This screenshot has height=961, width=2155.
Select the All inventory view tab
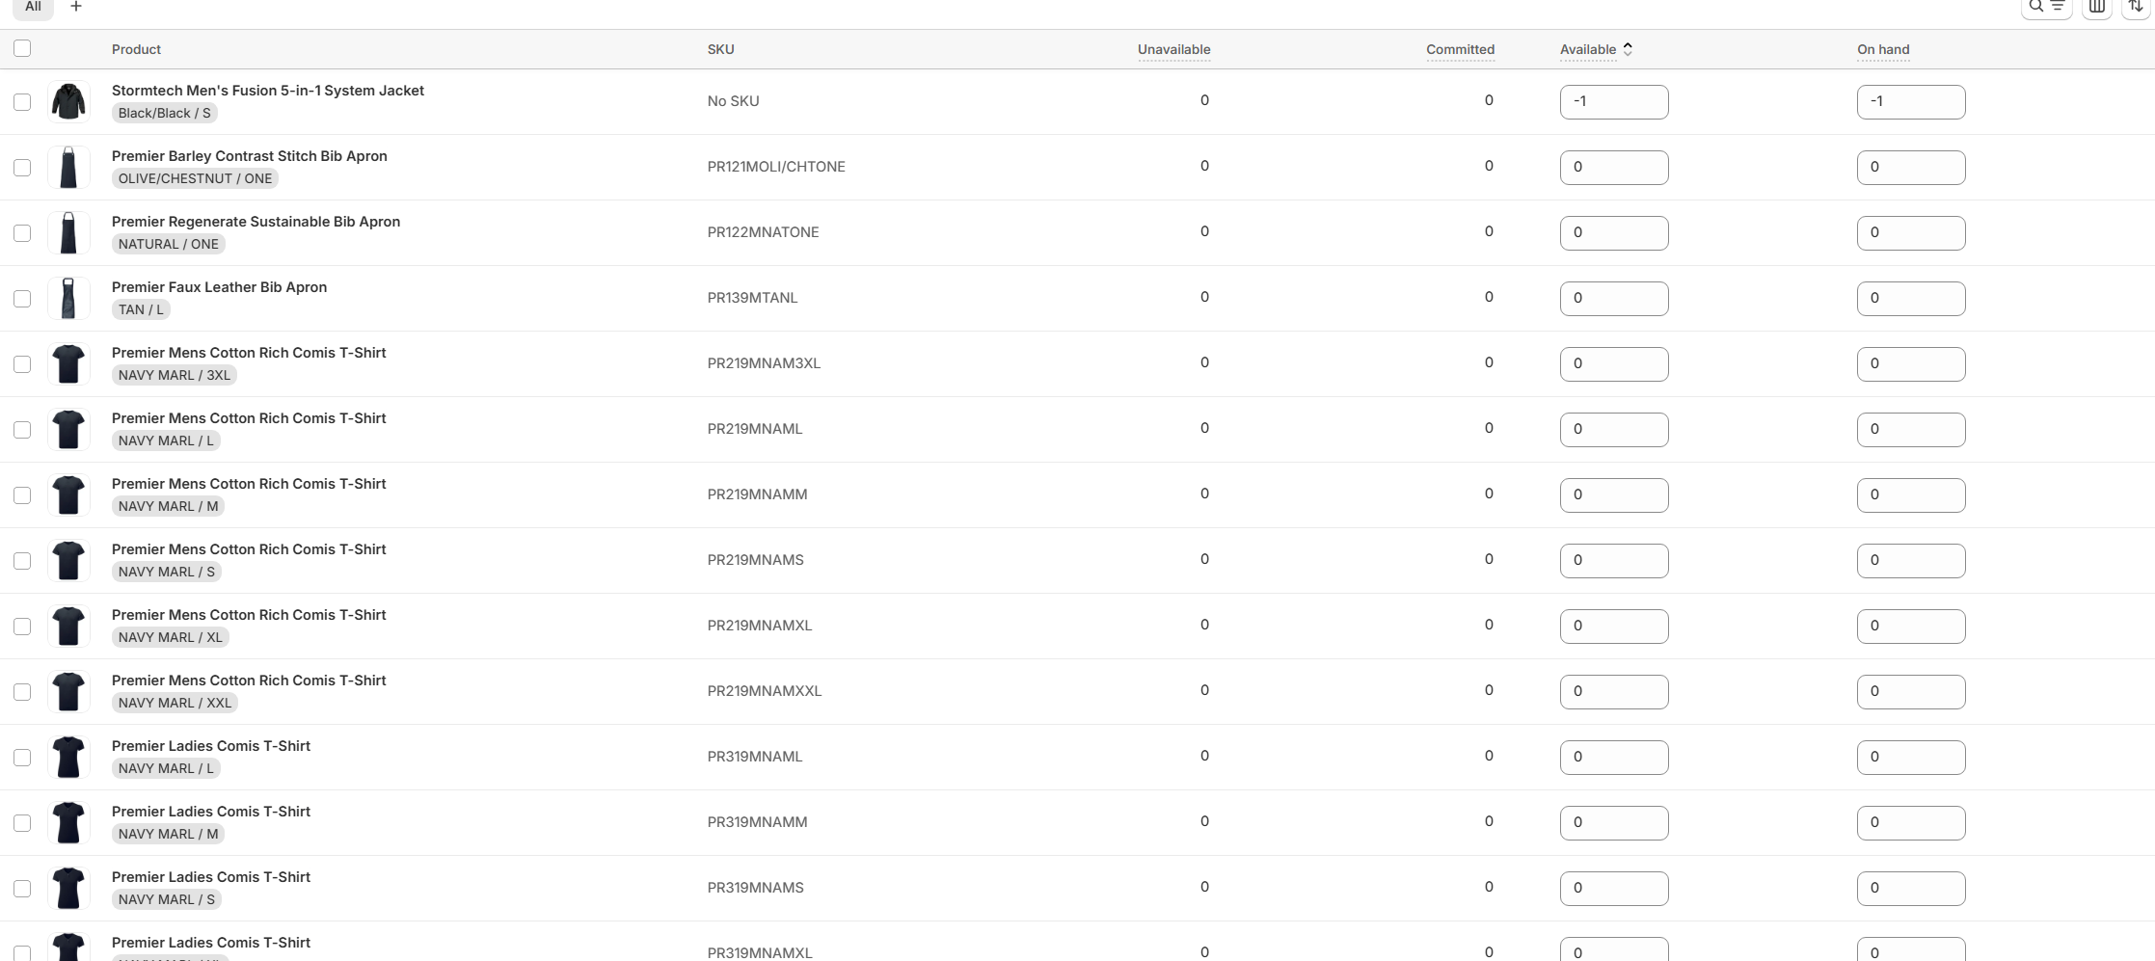click(33, 7)
